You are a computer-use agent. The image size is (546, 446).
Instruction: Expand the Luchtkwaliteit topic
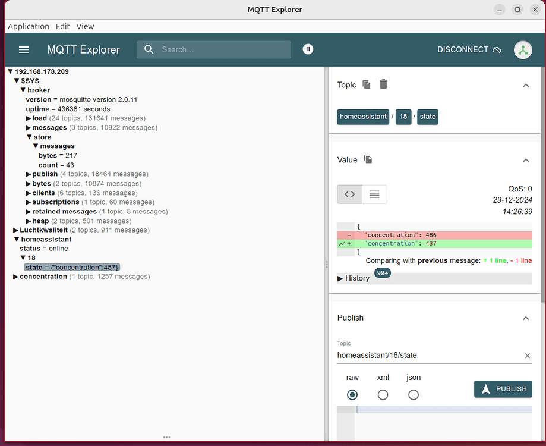point(16,230)
